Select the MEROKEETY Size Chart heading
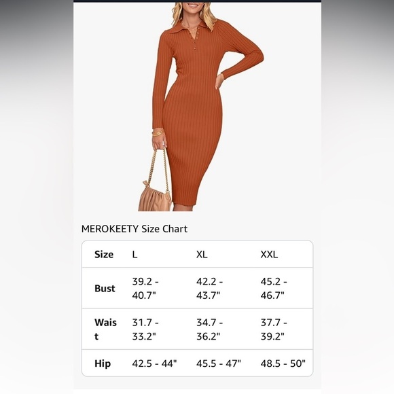The image size is (394, 394). pyautogui.click(x=135, y=229)
